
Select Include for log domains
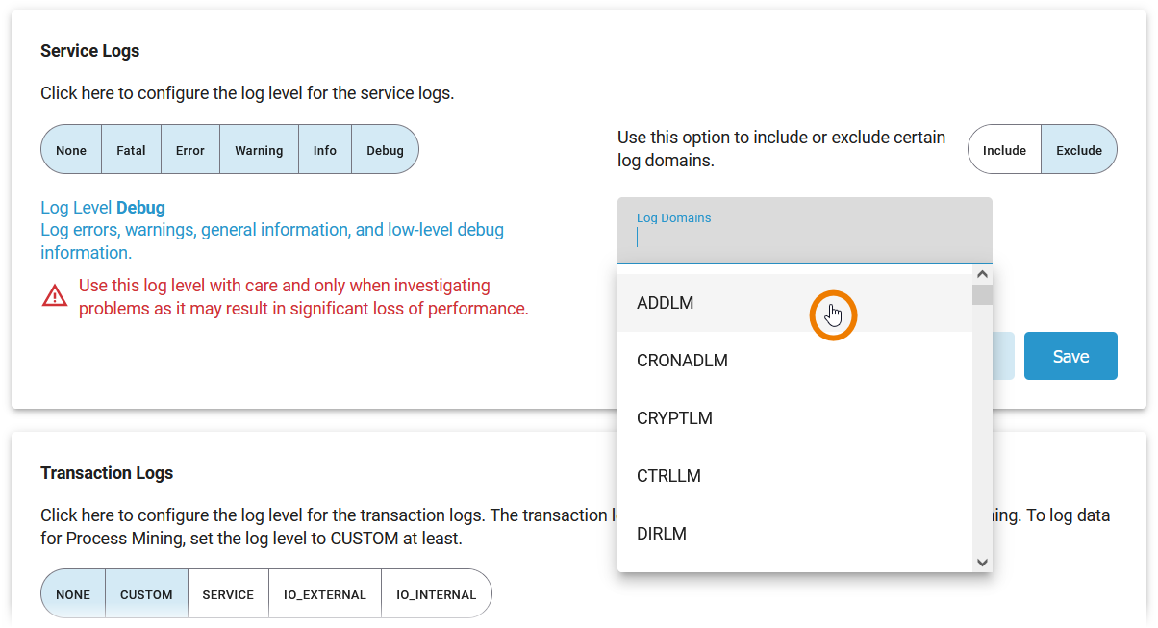1004,150
